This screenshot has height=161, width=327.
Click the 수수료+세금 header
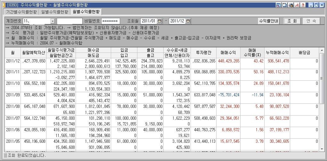click(x=177, y=50)
